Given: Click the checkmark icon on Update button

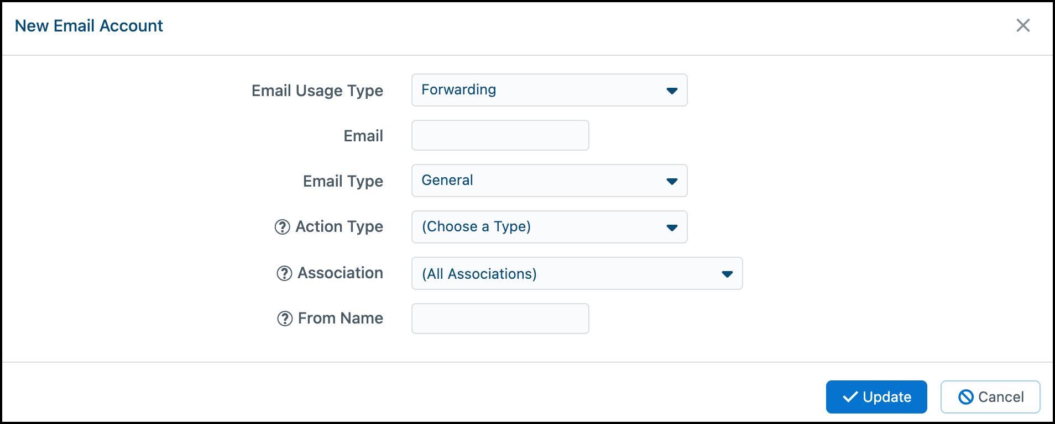Looking at the screenshot, I should [850, 397].
